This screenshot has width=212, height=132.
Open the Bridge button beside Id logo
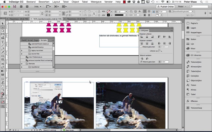(x=21, y=7)
